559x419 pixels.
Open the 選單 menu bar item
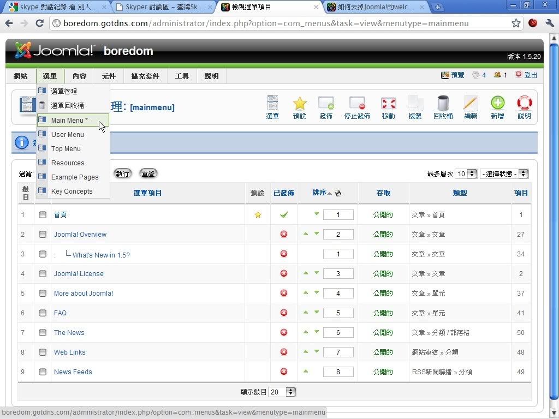pyautogui.click(x=50, y=76)
